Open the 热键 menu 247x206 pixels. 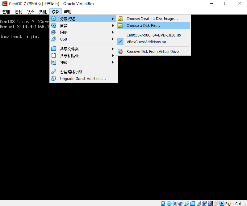point(43,12)
